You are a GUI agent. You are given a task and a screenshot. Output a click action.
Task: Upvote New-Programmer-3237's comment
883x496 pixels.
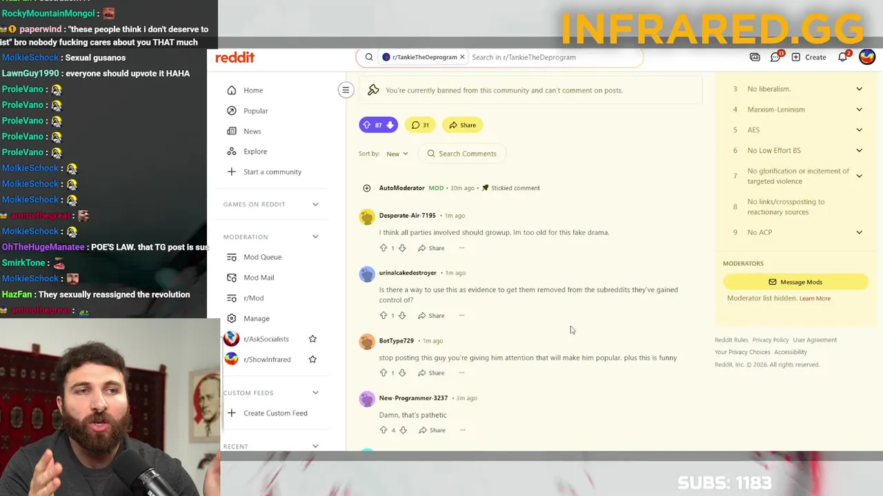click(384, 430)
